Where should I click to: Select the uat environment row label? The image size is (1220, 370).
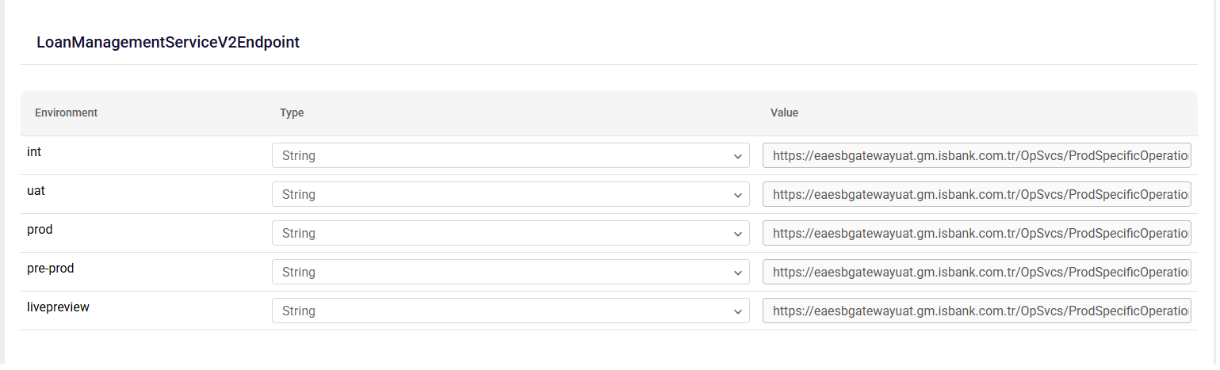[36, 190]
